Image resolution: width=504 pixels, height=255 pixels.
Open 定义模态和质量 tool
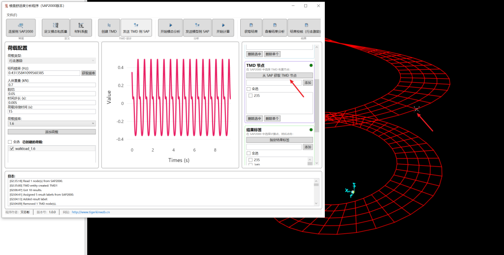point(56,28)
